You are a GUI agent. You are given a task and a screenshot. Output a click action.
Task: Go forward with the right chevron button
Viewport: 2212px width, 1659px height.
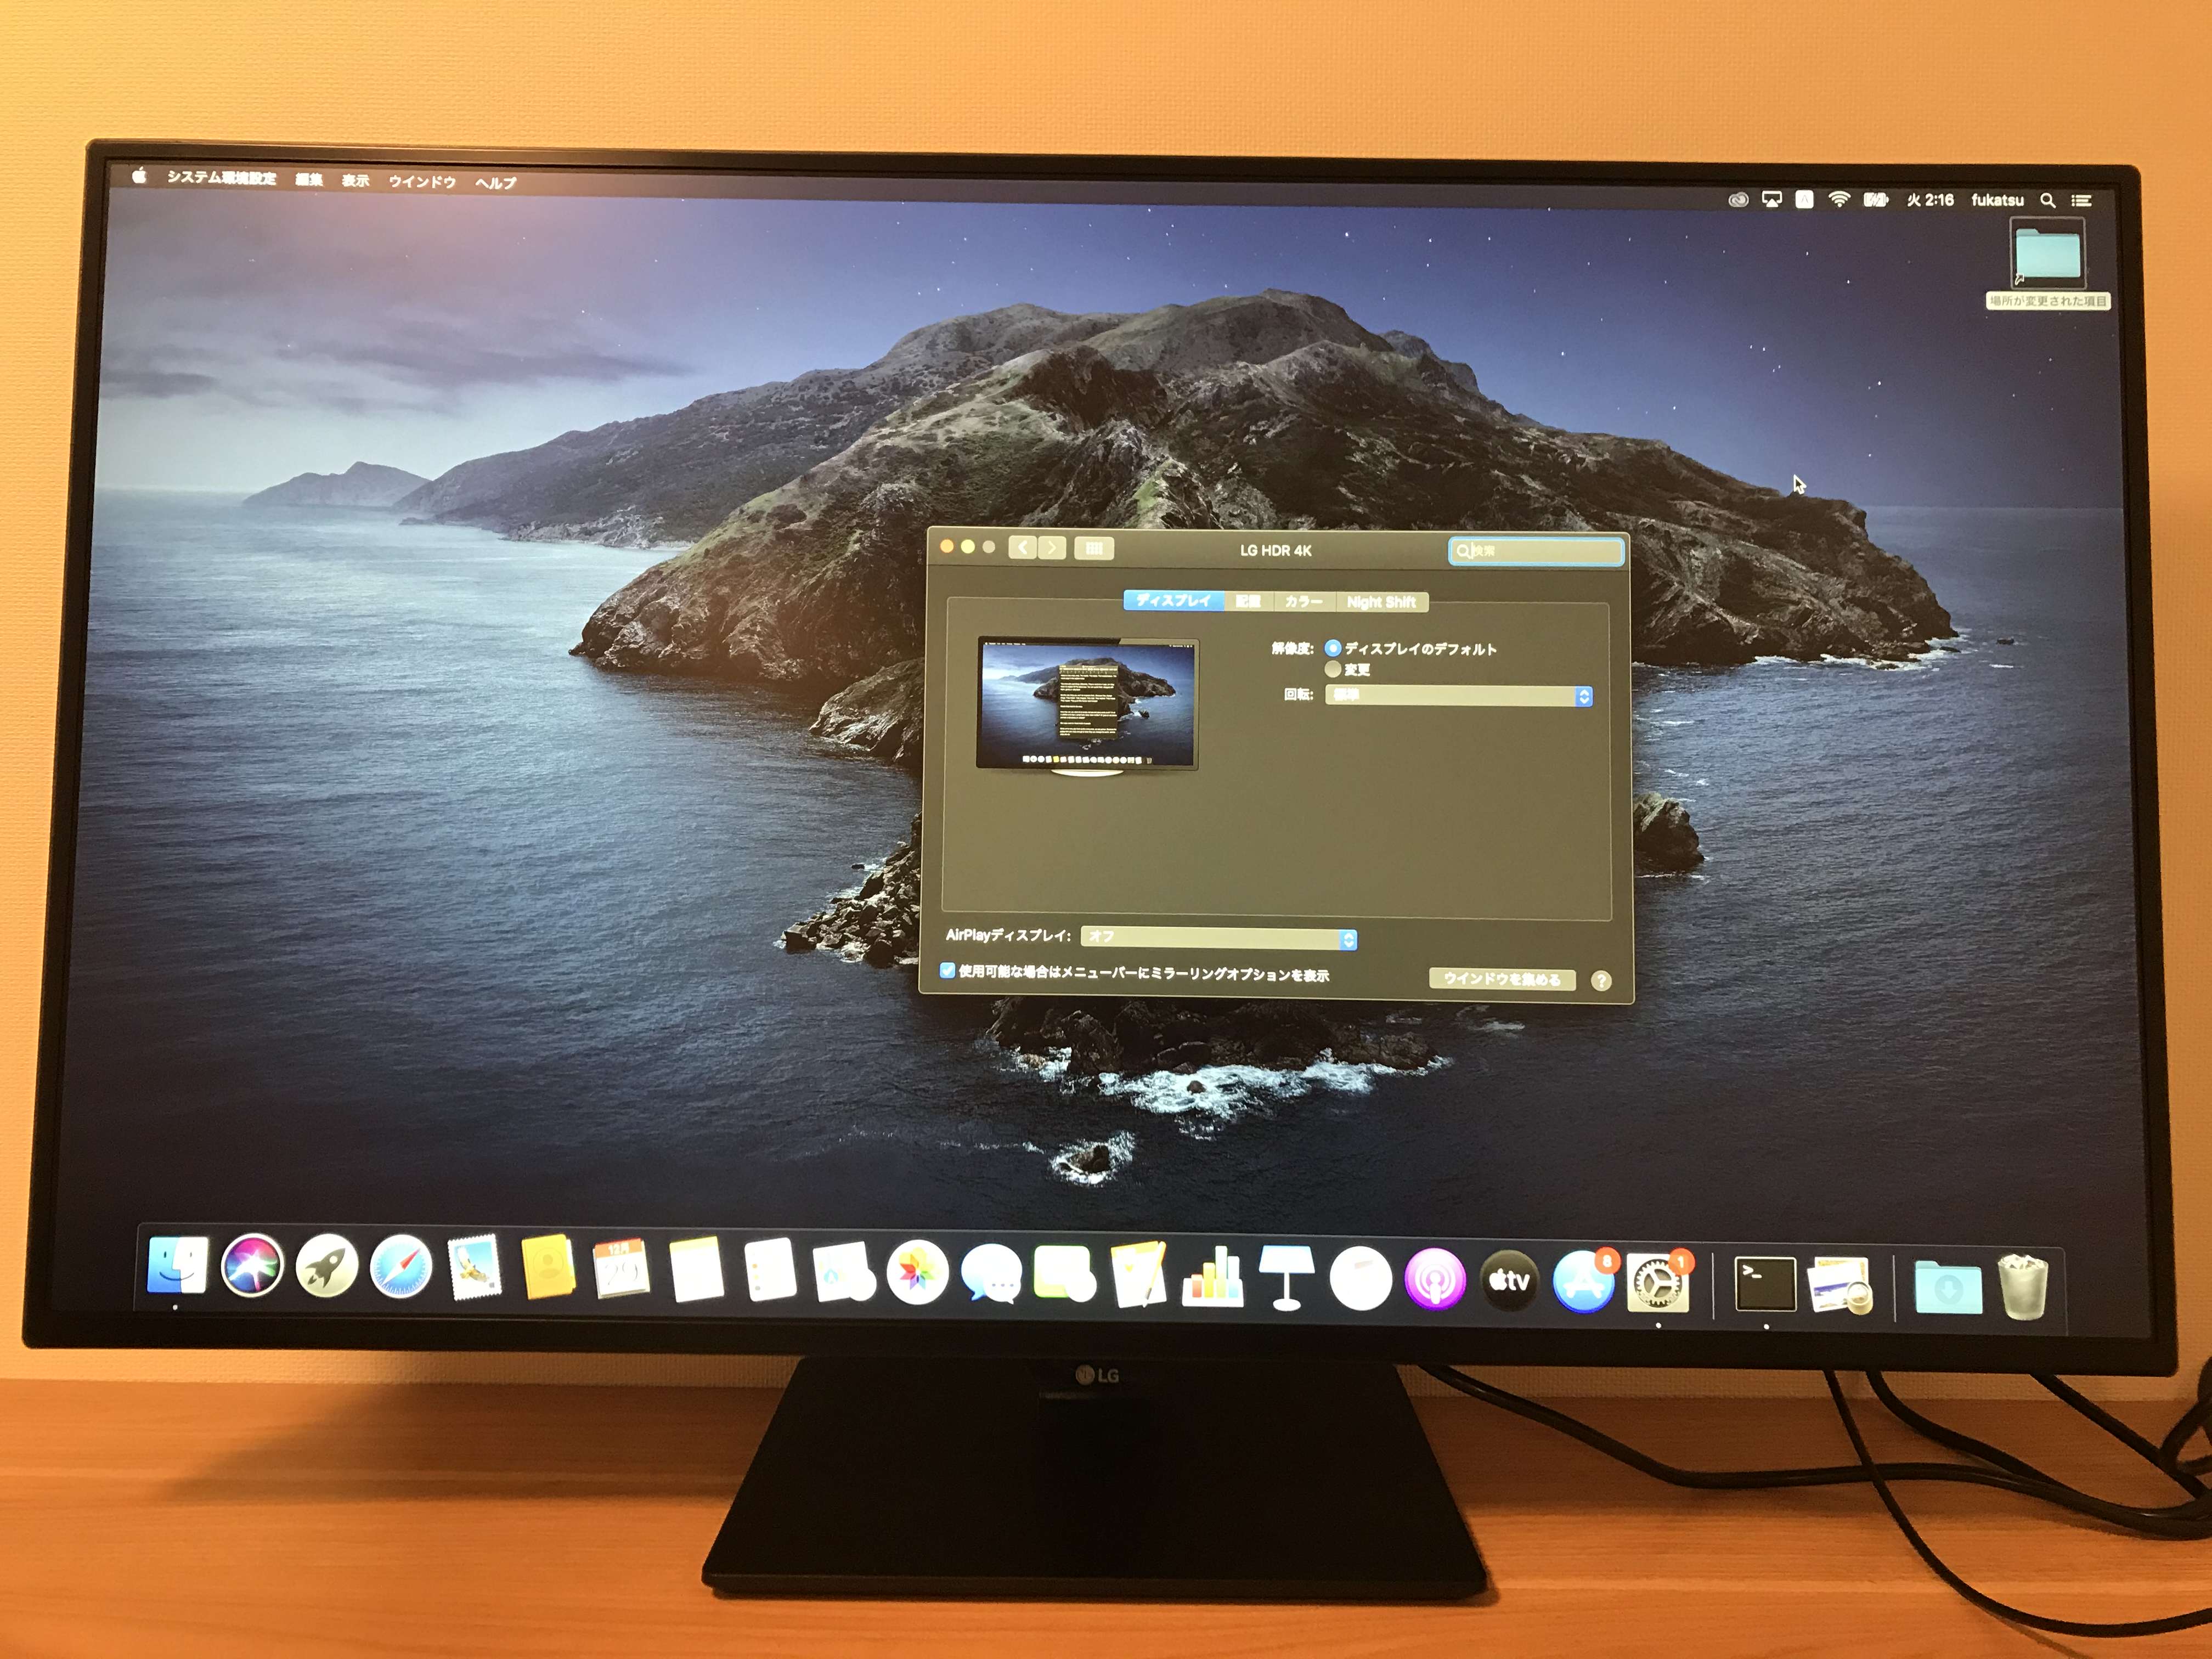(1052, 548)
